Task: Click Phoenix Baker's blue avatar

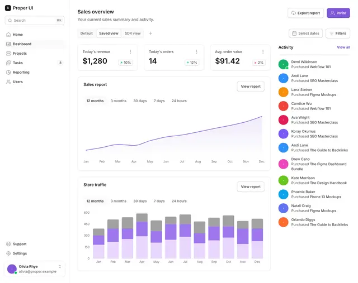Action: (x=284, y=194)
